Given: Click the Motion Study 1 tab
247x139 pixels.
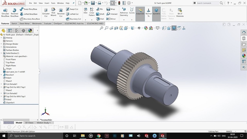Looking at the screenshot, I should coord(44,123).
